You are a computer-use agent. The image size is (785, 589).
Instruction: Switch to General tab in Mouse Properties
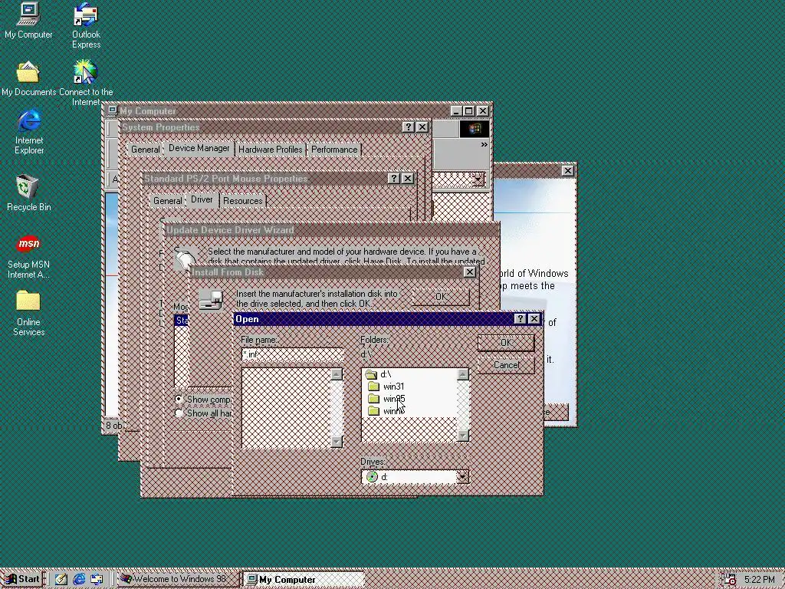pos(167,201)
